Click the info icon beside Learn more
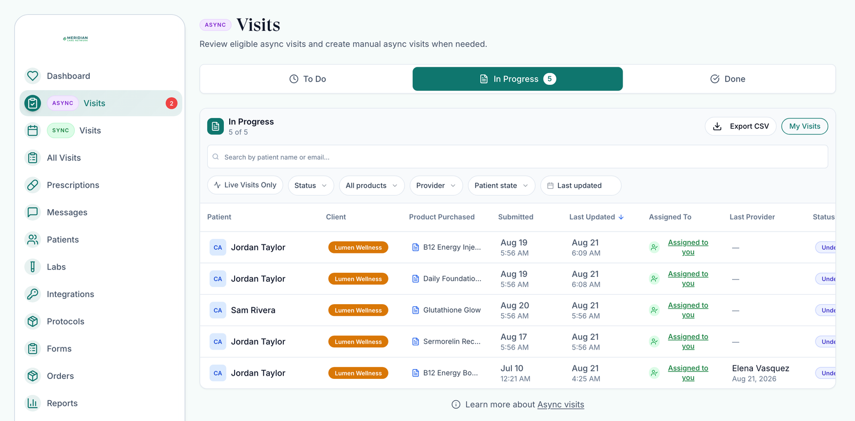This screenshot has width=855, height=421. point(456,404)
